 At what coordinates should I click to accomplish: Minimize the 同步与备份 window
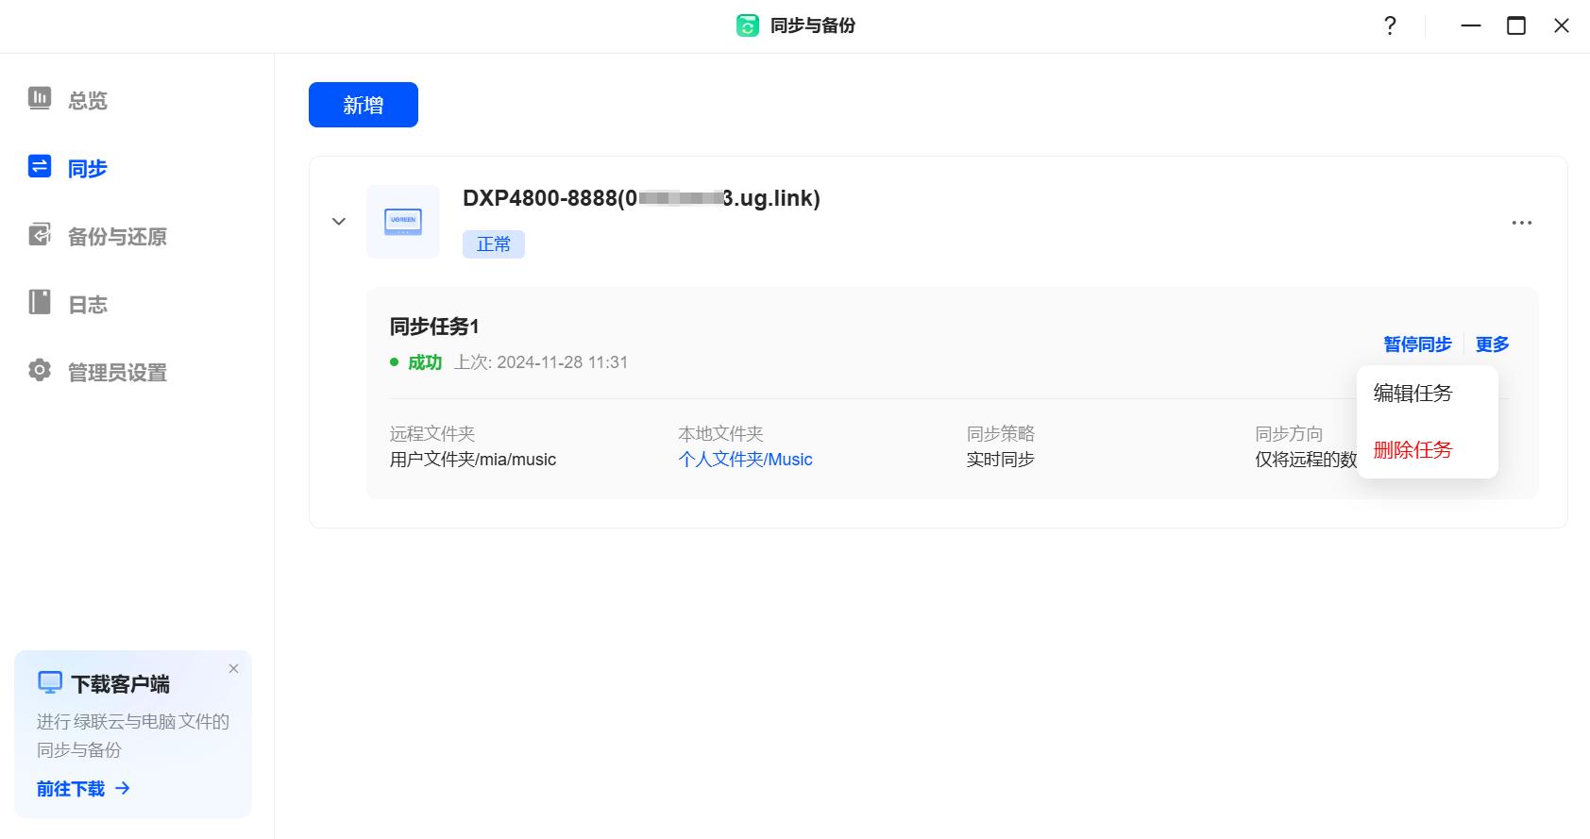click(x=1471, y=25)
